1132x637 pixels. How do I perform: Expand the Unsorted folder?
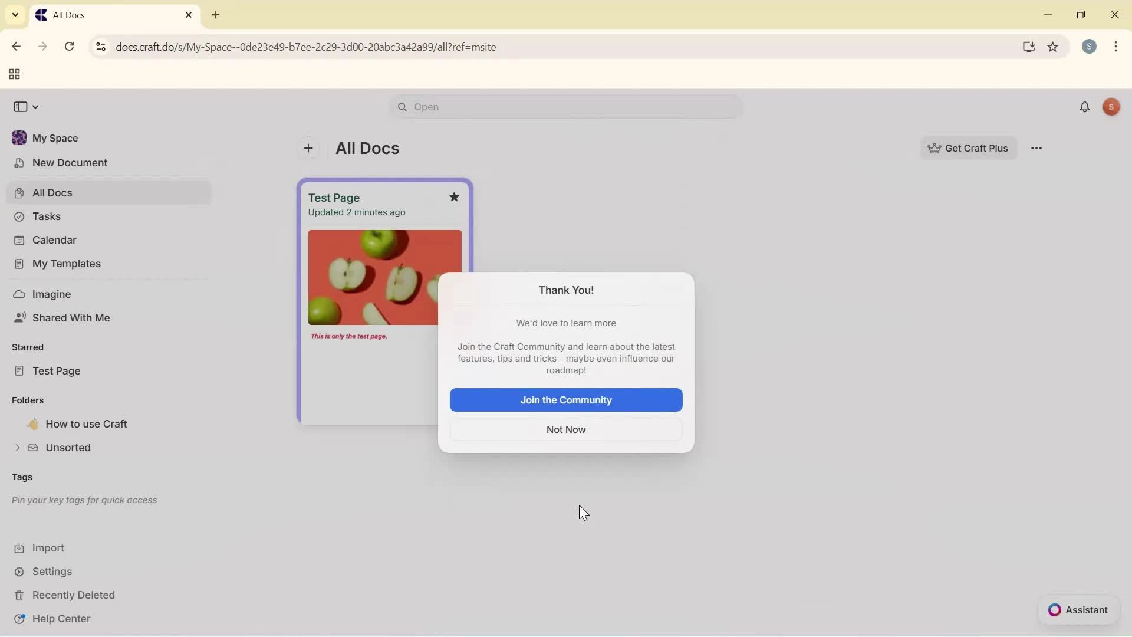17,448
